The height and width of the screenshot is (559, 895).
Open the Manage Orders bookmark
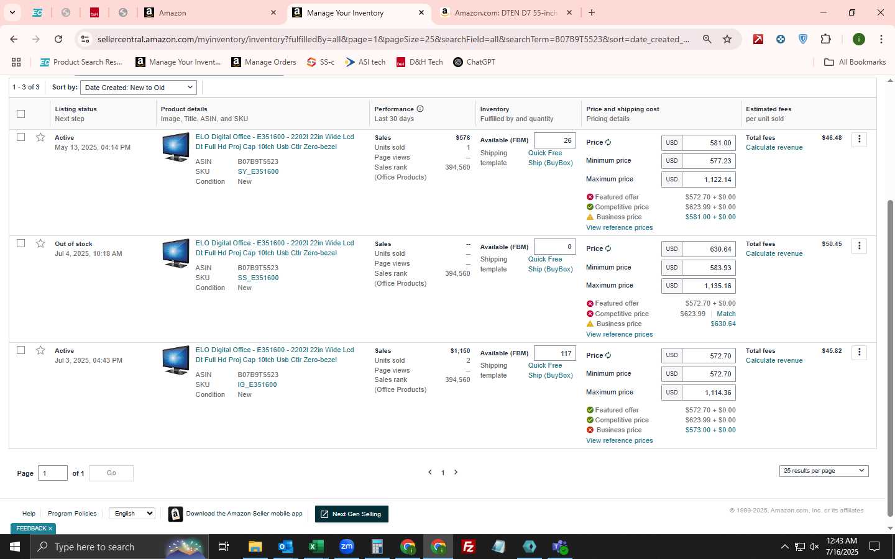tap(264, 62)
